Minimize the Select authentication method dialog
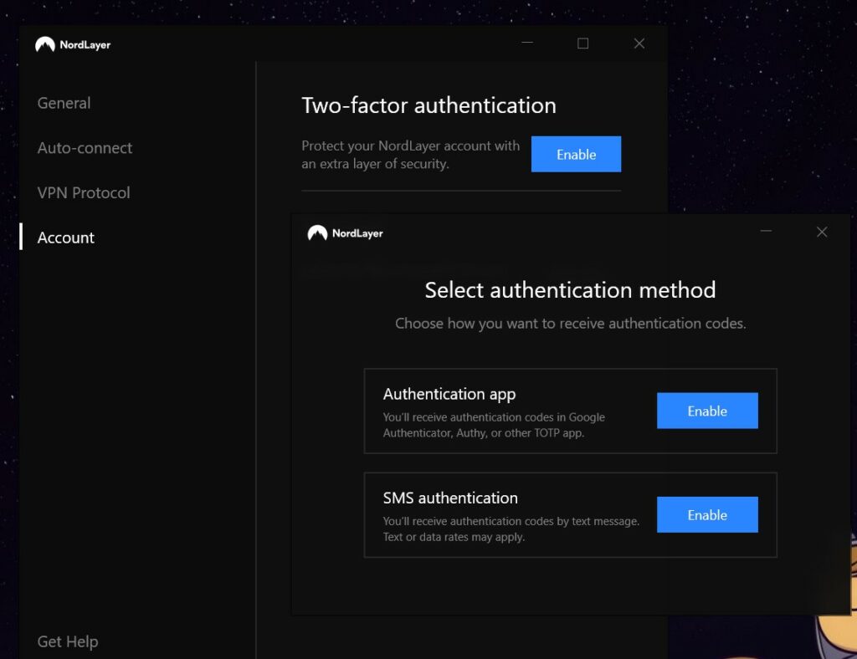This screenshot has width=857, height=659. click(766, 232)
